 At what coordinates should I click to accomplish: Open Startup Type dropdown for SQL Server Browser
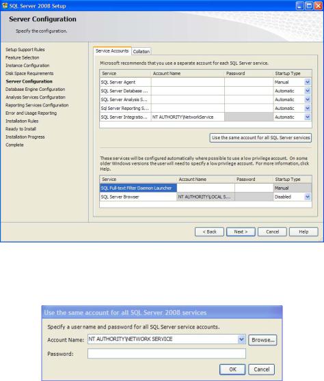pos(308,197)
